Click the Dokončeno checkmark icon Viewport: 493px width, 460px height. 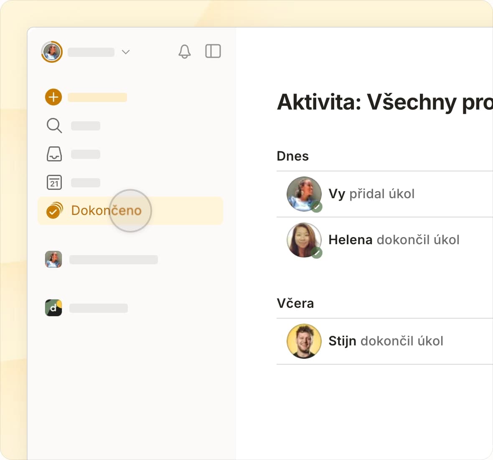click(x=54, y=210)
